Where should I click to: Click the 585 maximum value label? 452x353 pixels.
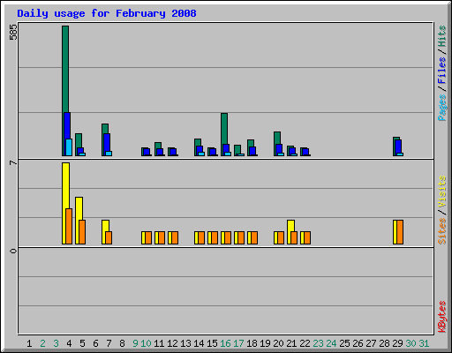(13, 32)
